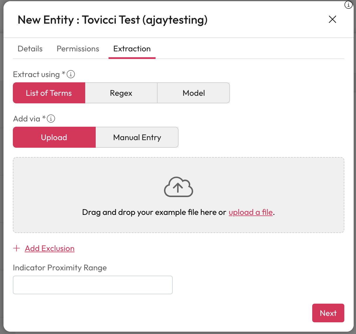Click the 'upload a file' link
The image size is (356, 334).
pos(250,212)
